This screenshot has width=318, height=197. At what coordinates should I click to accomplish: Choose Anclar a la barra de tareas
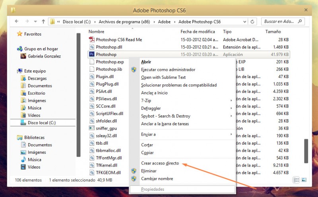click(x=165, y=124)
